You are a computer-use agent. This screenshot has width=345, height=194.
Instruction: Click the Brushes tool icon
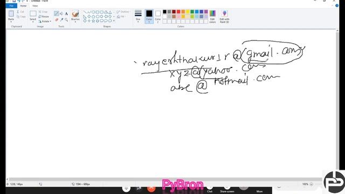(75, 13)
